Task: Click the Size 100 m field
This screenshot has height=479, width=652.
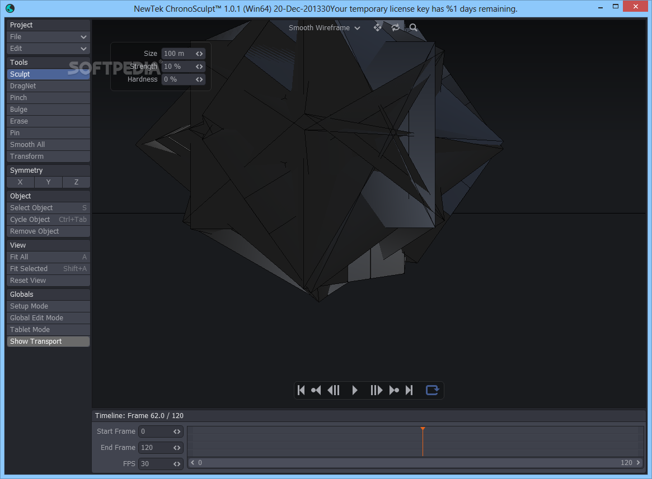Action: coord(183,54)
